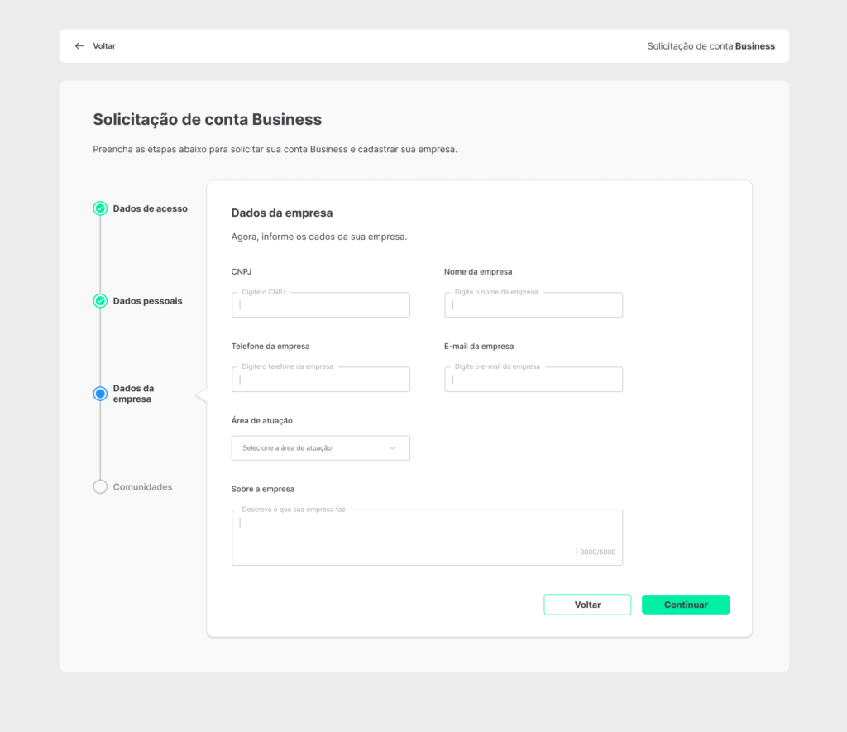847x732 pixels.
Task: Click the back arrow icon in header
Action: (79, 46)
